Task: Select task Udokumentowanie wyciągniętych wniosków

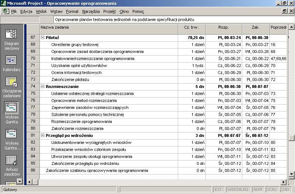Action: point(91,142)
